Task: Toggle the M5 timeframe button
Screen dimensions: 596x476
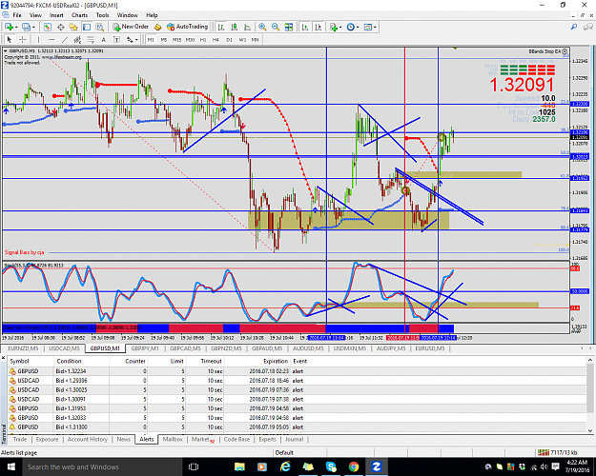Action: pyautogui.click(x=164, y=39)
